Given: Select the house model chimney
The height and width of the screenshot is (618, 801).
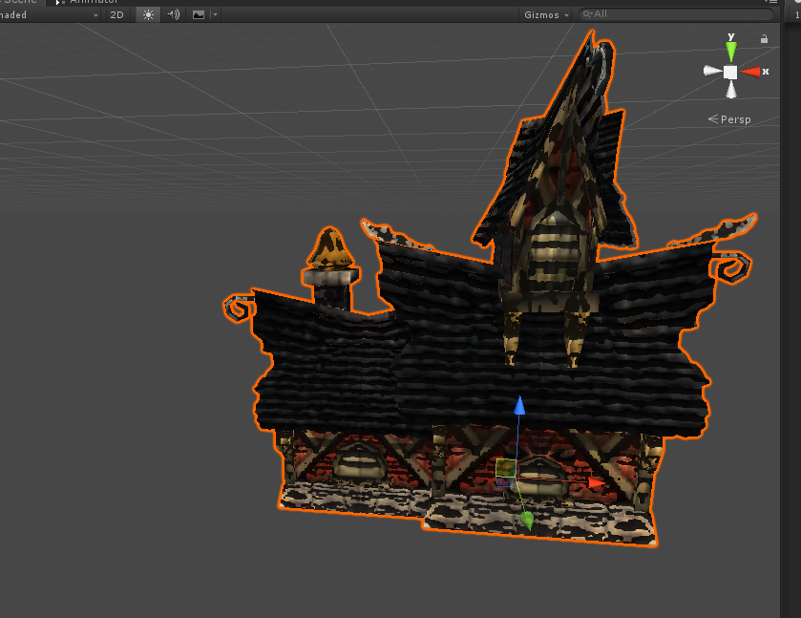Looking at the screenshot, I should click(x=331, y=270).
